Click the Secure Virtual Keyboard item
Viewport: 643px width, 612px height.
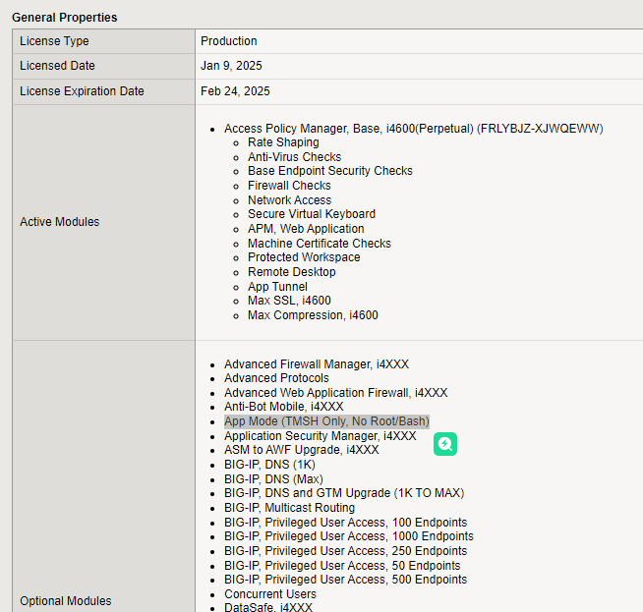[312, 214]
